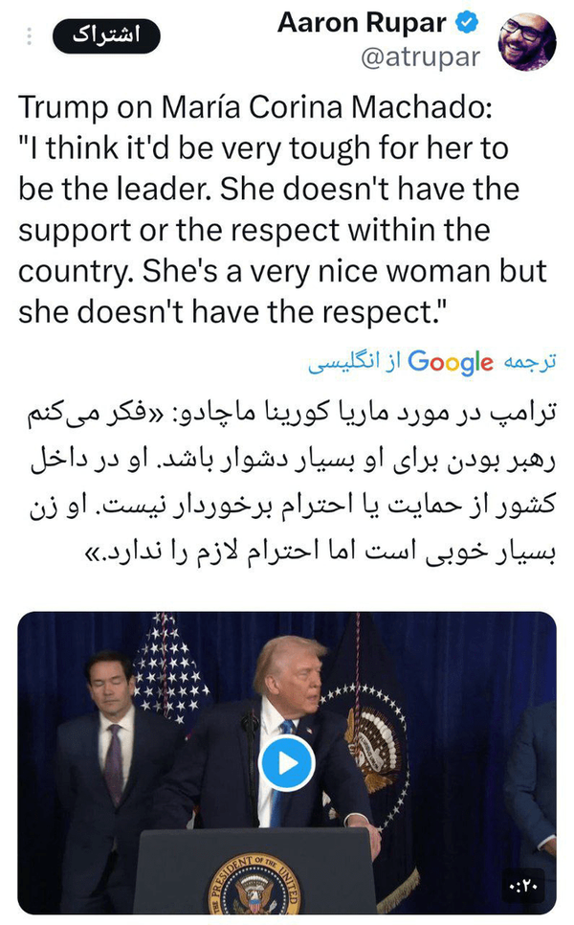The image size is (574, 925).
Task: Click the English tweet quote text
Action: (x=268, y=230)
